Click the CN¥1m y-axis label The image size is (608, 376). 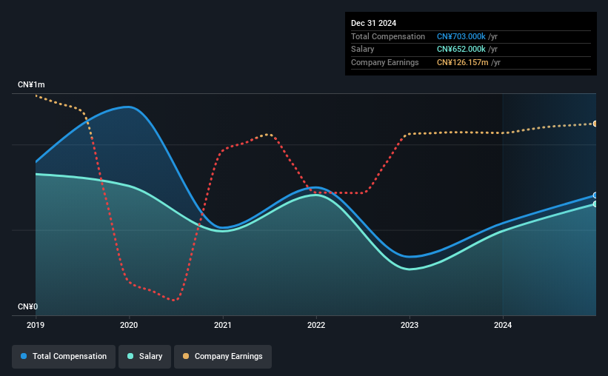(31, 84)
